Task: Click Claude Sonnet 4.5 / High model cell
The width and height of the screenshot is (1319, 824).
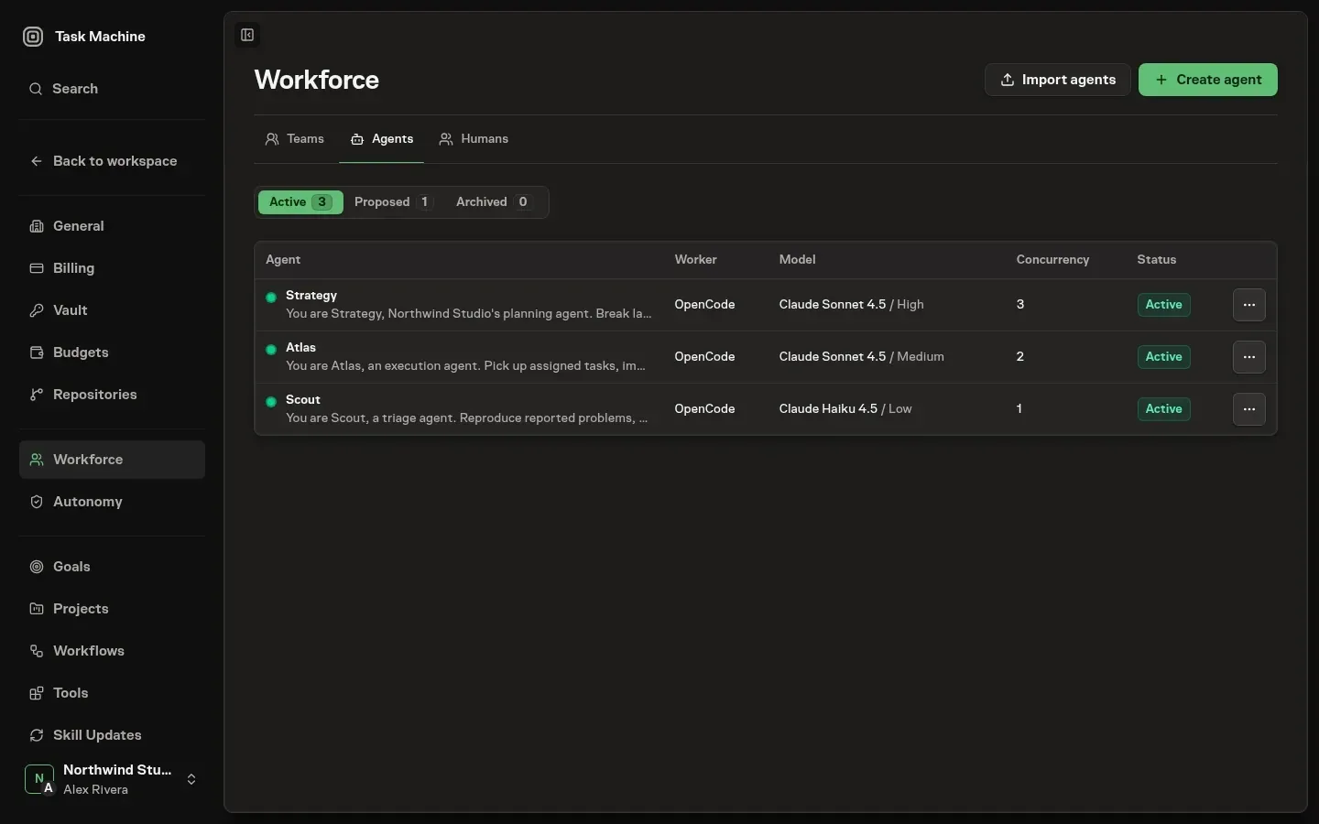Action: [852, 305]
